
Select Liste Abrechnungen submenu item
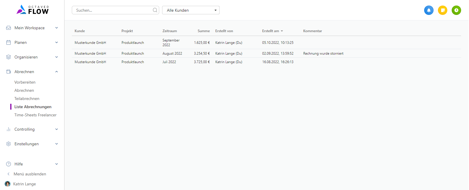(33, 107)
